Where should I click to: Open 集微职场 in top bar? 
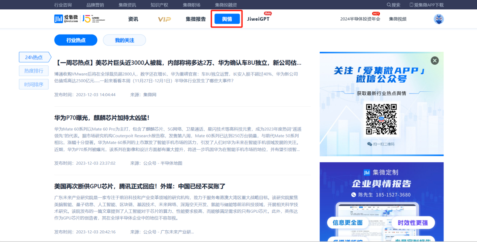pos(191,5)
